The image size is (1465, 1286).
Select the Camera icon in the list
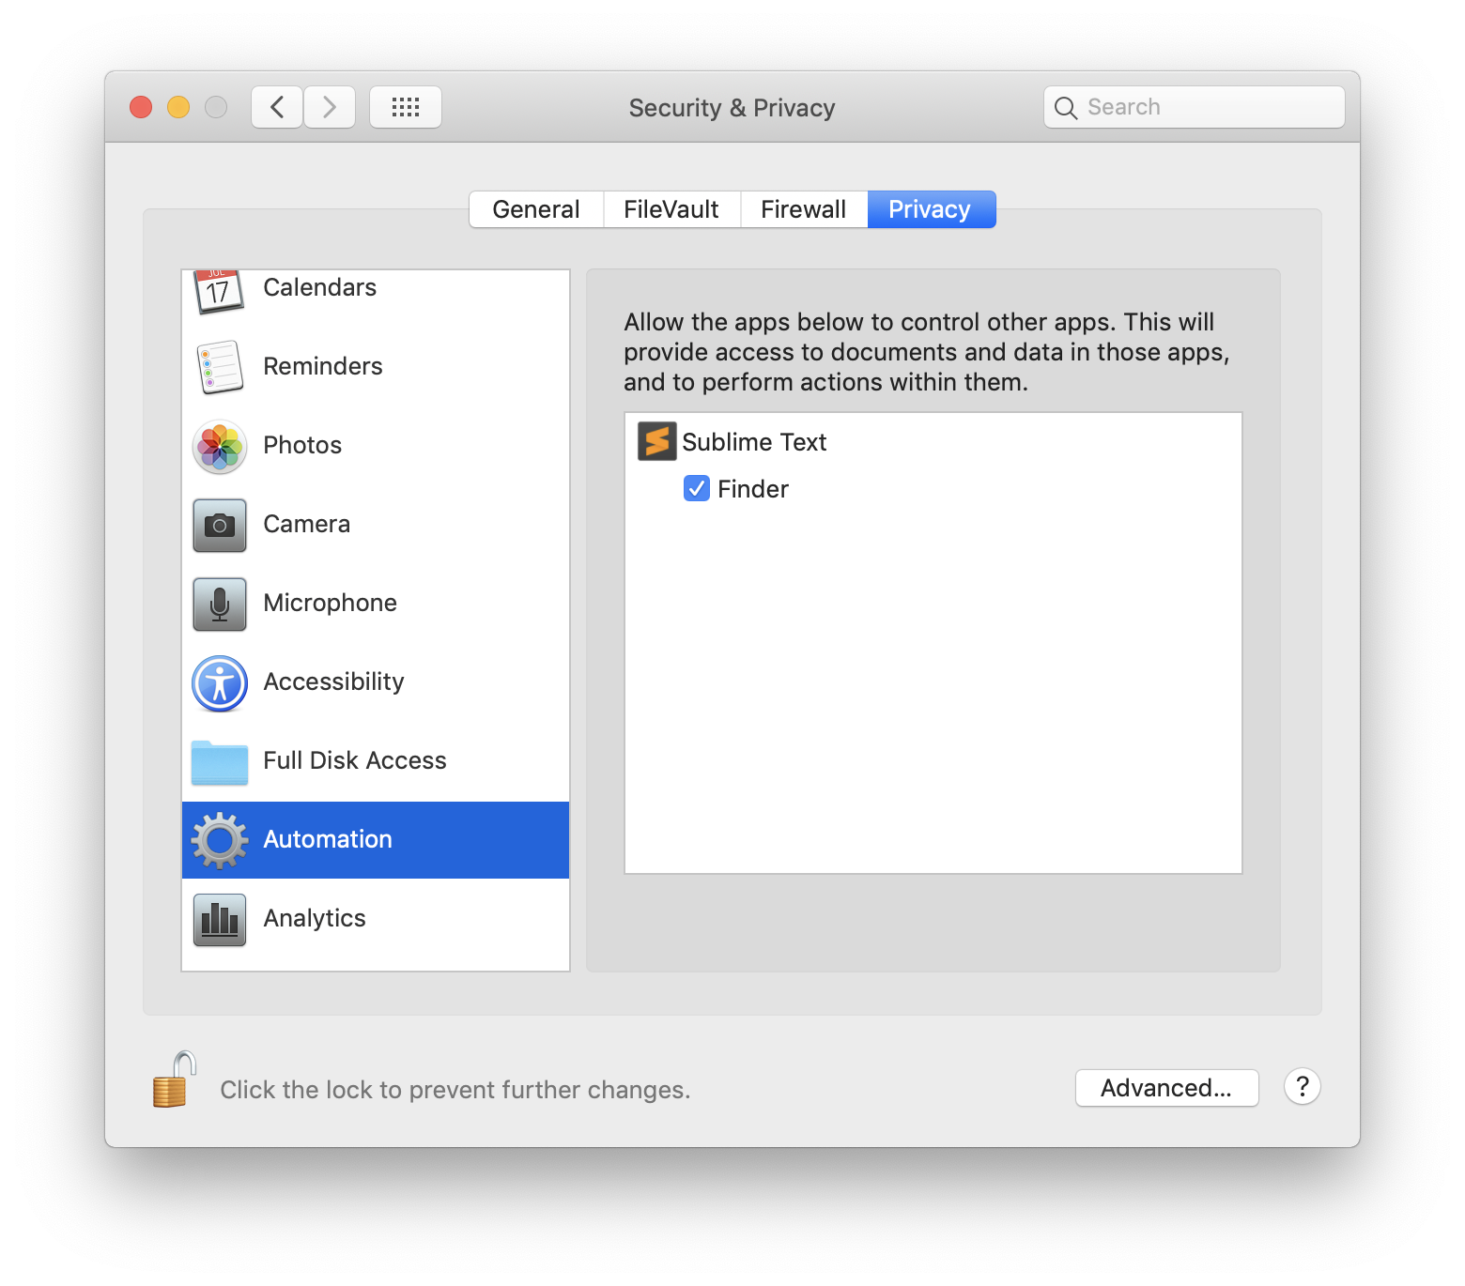219,525
